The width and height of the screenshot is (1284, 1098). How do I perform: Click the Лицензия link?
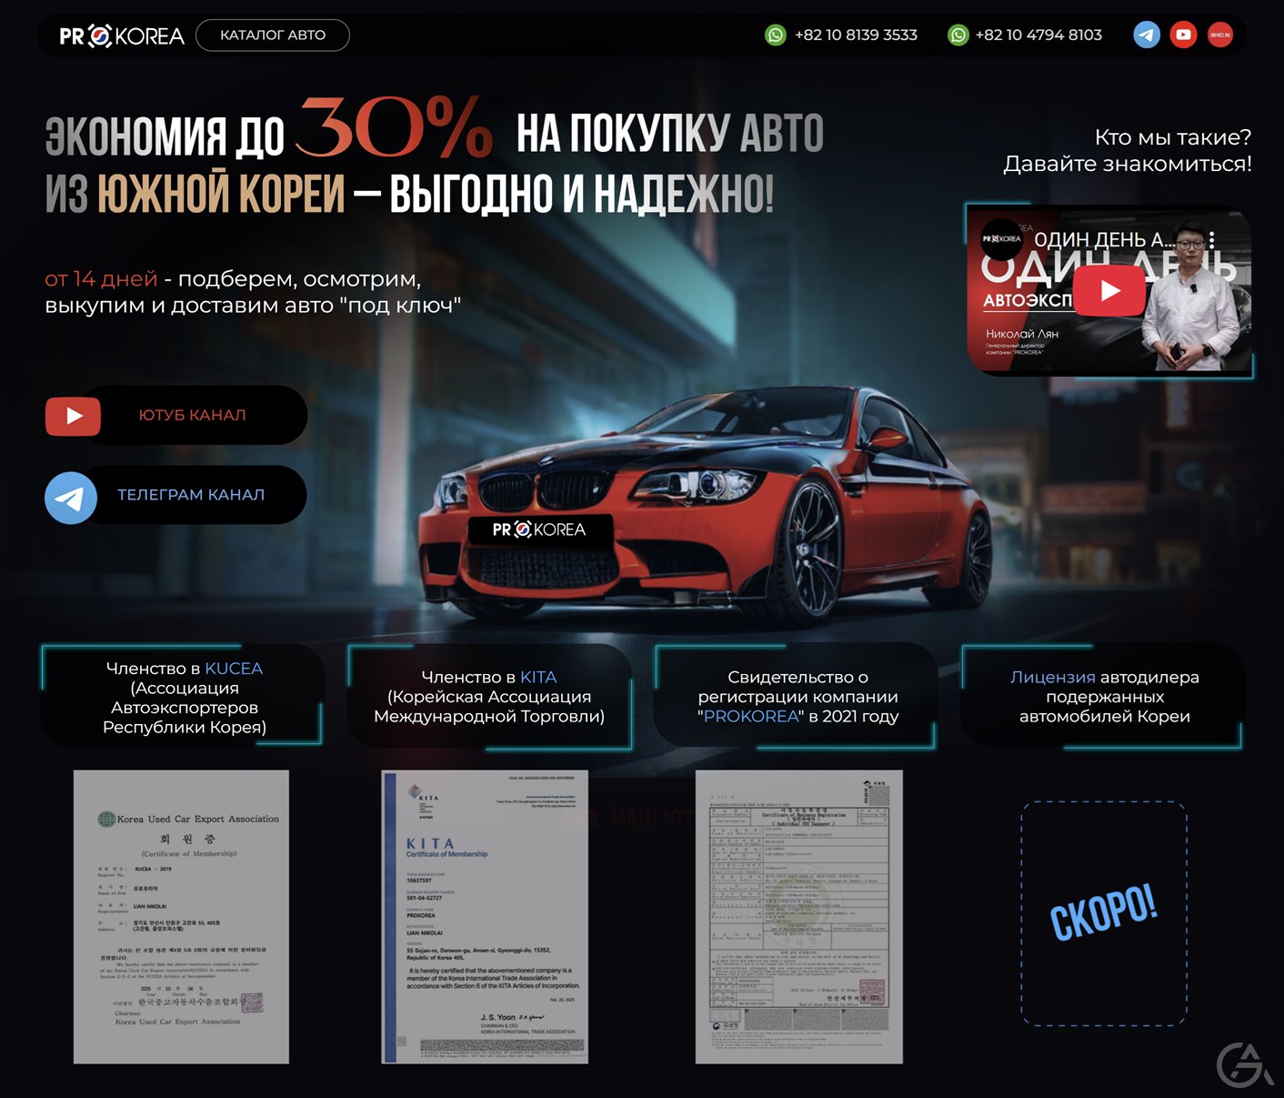coord(1052,678)
